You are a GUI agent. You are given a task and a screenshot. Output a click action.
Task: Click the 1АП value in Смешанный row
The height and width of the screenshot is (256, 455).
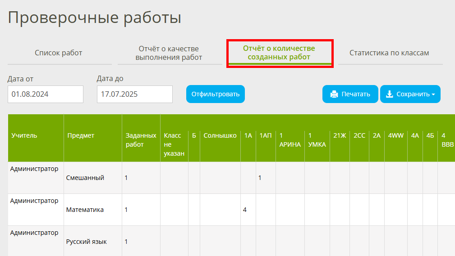[260, 178]
